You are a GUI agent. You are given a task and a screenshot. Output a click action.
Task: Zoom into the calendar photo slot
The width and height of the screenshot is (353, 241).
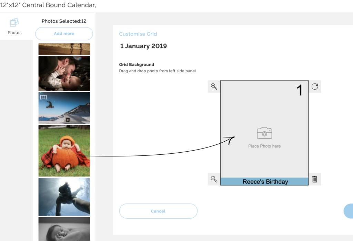tap(214, 87)
